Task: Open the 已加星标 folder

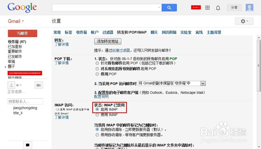Action: click(x=15, y=47)
